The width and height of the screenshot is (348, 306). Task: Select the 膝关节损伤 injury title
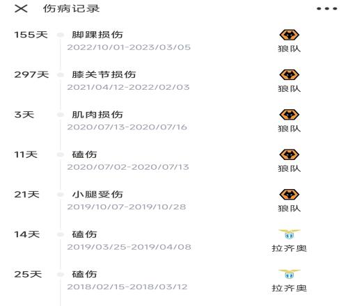pos(104,74)
